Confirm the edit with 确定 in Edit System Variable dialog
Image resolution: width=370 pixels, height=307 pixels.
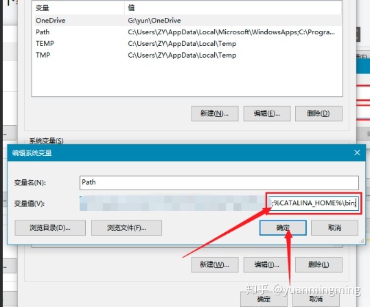tap(283, 228)
